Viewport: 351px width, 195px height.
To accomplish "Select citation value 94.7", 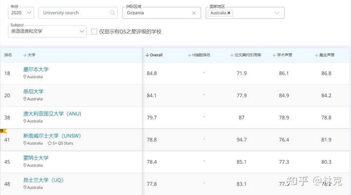I will [241, 140].
